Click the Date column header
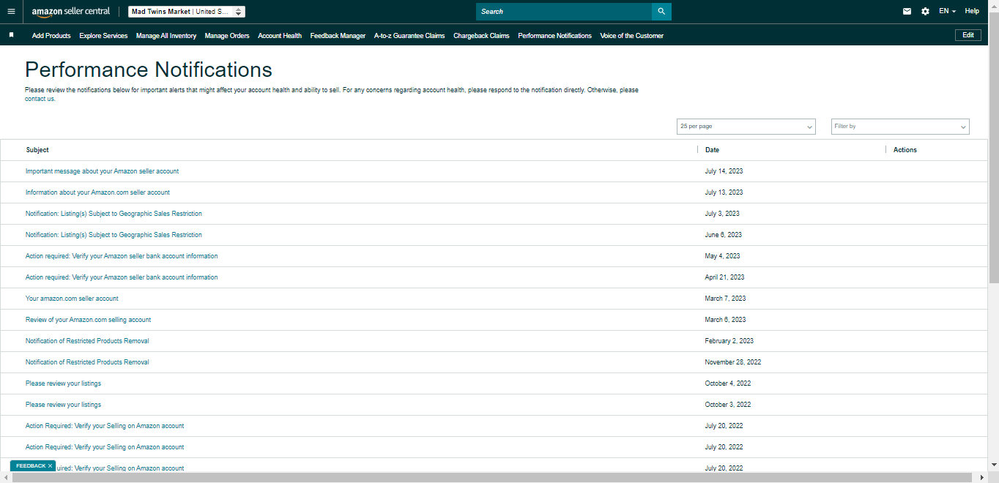Screen dimensions: 999x483 pyautogui.click(x=712, y=150)
